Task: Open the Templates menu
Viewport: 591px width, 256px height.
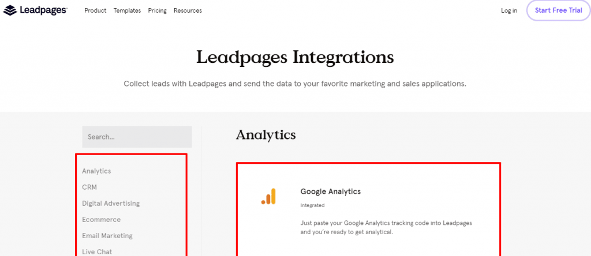Action: coord(127,10)
